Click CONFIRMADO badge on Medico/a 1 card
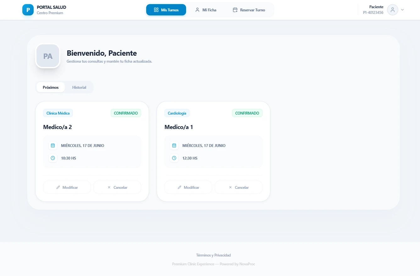 tap(247, 113)
